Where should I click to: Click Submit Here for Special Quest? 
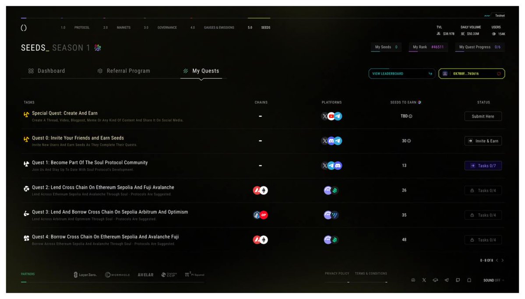(483, 116)
